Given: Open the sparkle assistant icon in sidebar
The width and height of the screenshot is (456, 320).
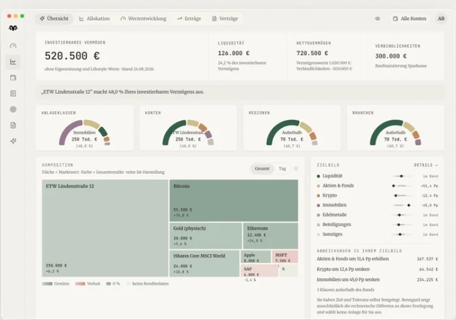Looking at the screenshot, I should pos(13,141).
